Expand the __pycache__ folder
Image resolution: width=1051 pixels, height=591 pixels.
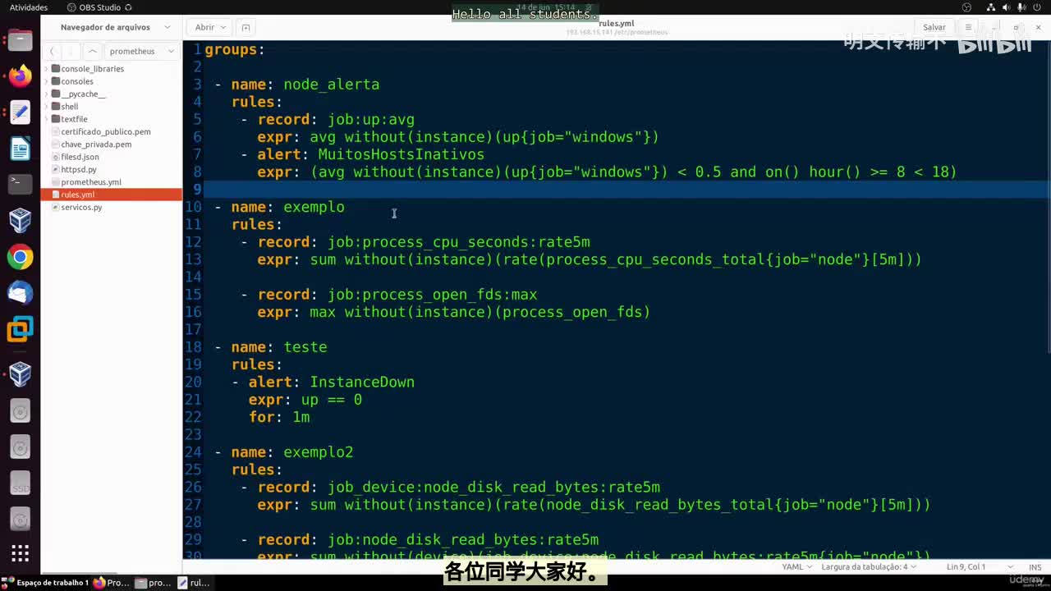point(46,94)
